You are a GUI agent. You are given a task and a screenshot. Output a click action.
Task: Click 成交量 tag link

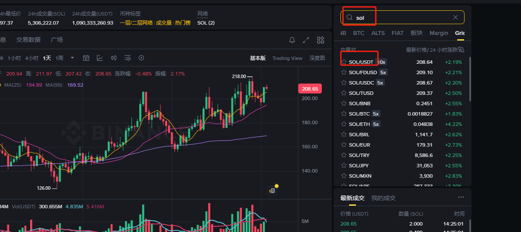pyautogui.click(x=164, y=23)
